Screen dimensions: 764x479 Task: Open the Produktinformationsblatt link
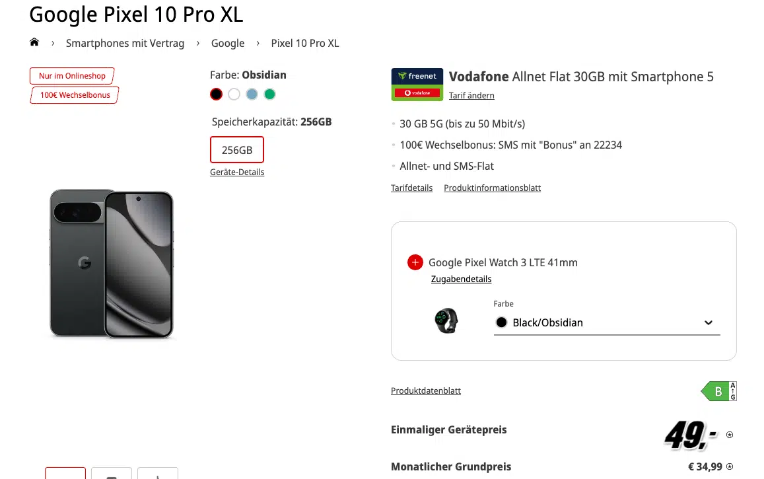(x=492, y=188)
